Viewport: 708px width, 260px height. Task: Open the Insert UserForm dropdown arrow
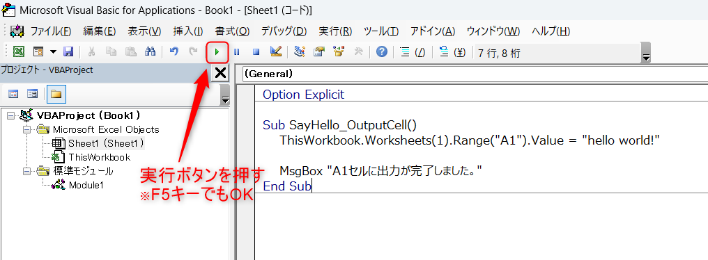(x=53, y=52)
